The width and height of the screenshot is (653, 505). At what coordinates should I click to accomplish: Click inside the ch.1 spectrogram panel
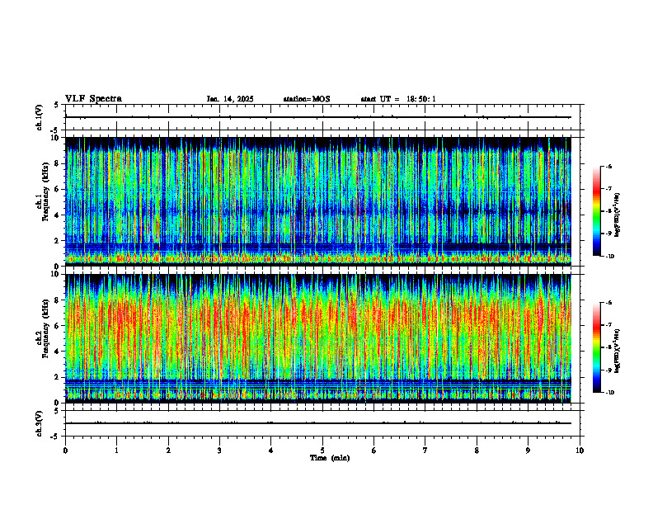318,201
